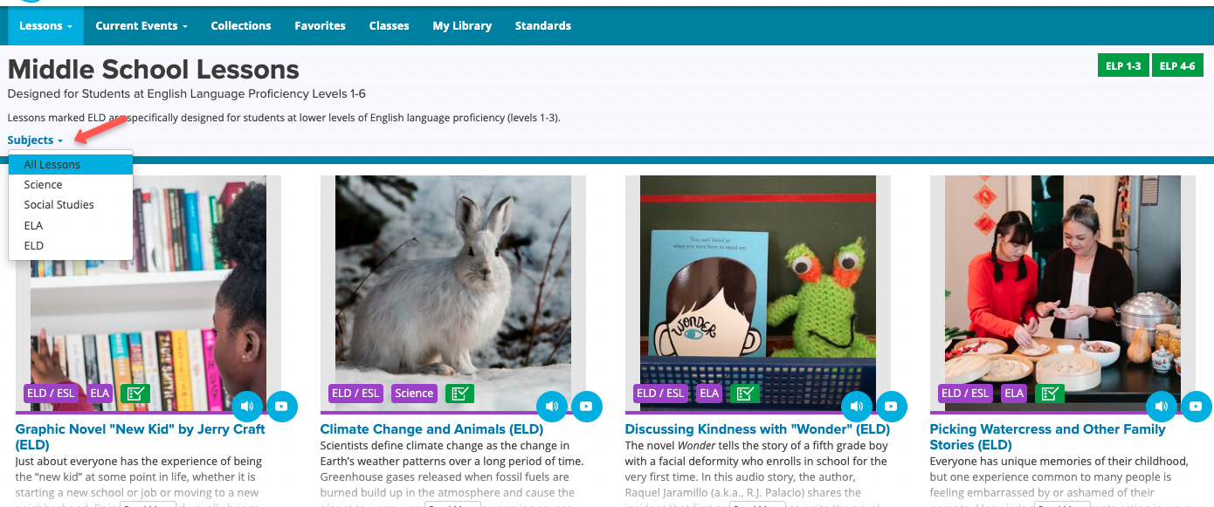Click ELD / ESL tag on New Kid card

[52, 394]
